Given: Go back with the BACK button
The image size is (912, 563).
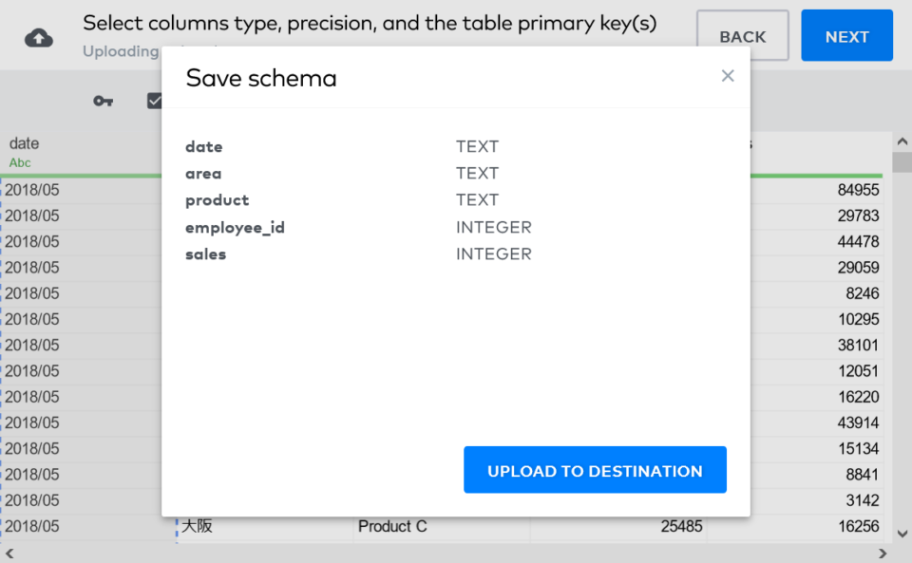Looking at the screenshot, I should [742, 36].
